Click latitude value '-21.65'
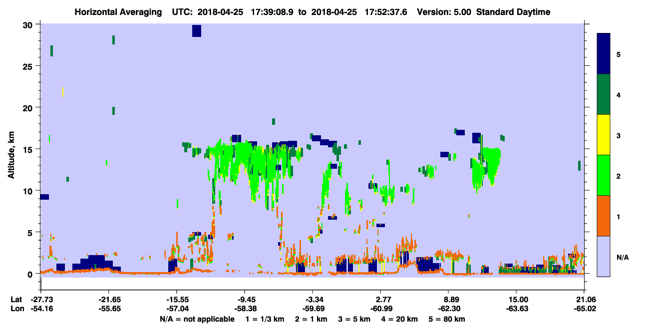Image resolution: width=649 pixels, height=333 pixels. 109,299
